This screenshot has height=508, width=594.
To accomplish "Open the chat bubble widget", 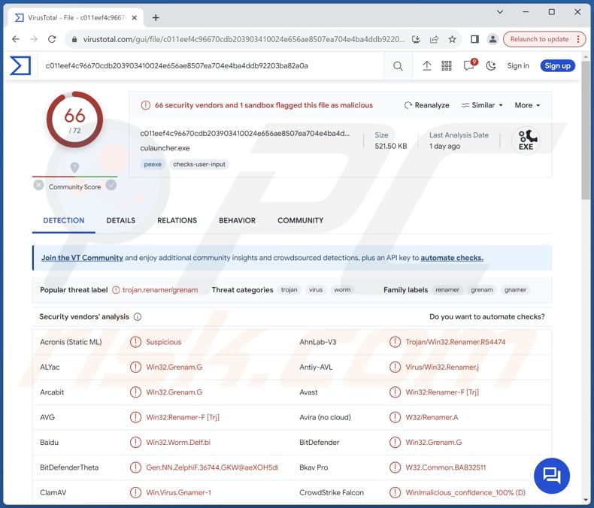I will [x=552, y=476].
